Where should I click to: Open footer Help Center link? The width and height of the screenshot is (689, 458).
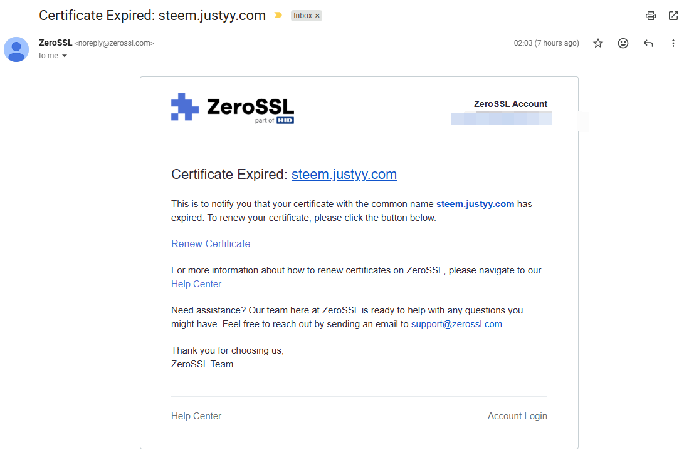pyautogui.click(x=196, y=416)
